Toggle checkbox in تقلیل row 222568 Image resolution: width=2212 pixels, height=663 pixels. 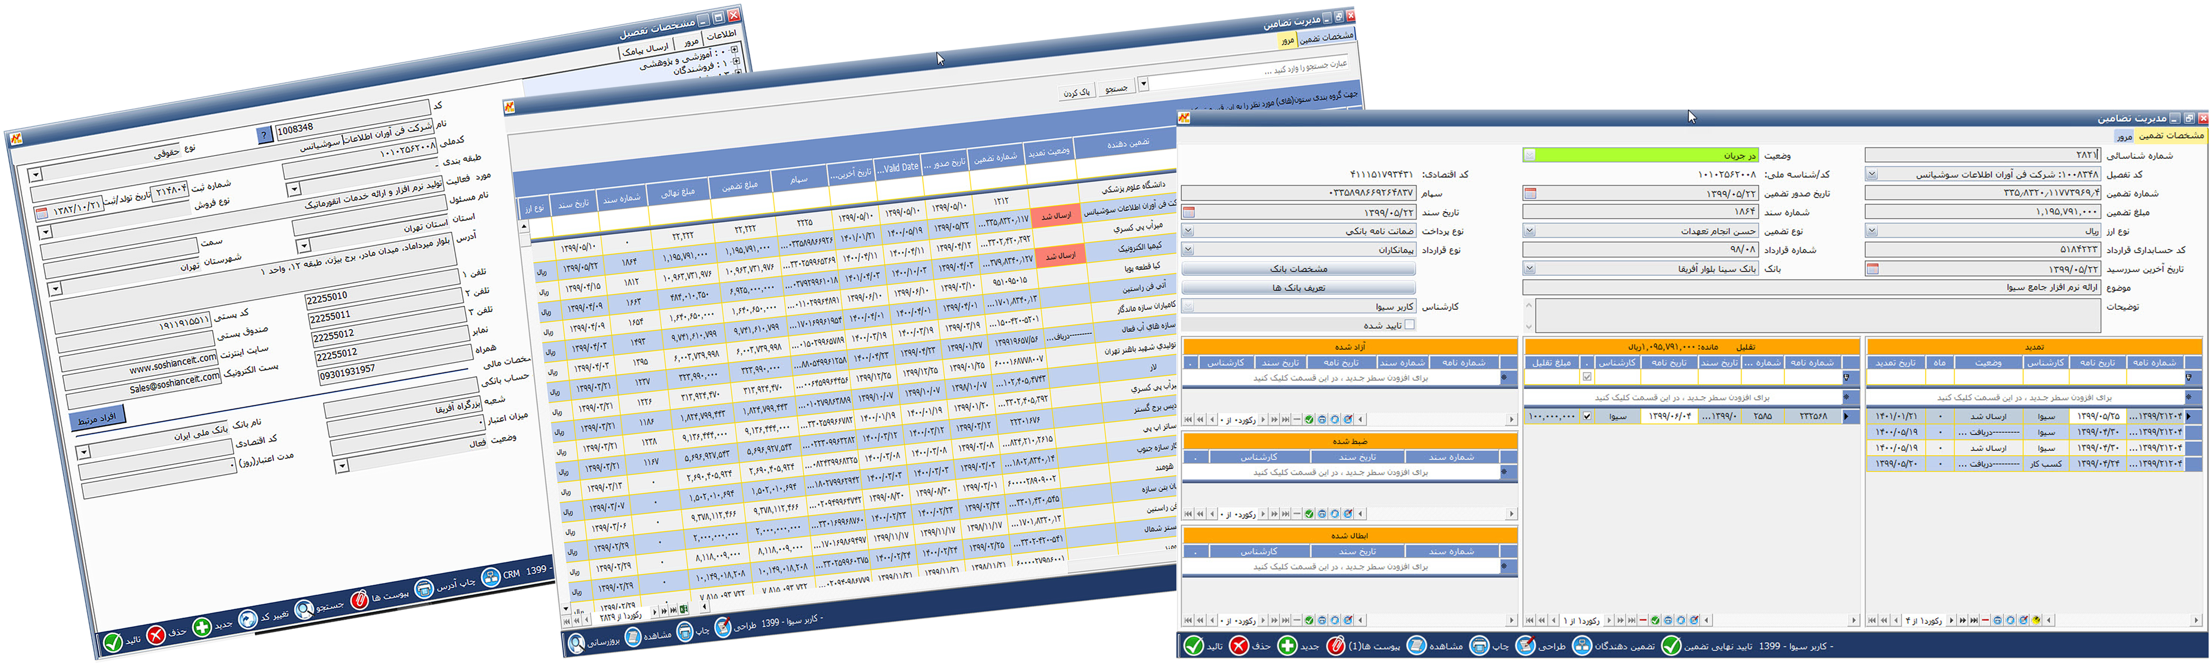click(1587, 416)
